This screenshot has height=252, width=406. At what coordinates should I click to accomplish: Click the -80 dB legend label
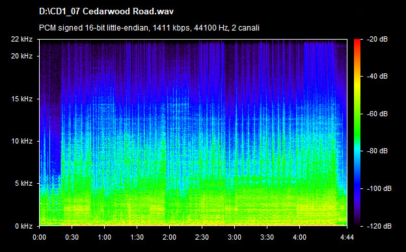point(377,151)
